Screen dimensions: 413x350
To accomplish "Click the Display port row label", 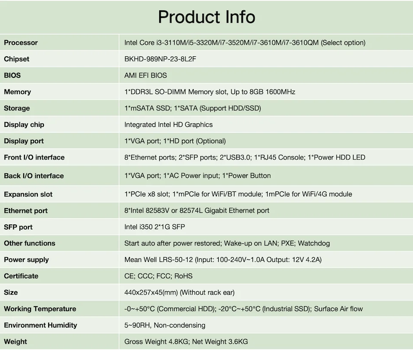I will [24, 141].
